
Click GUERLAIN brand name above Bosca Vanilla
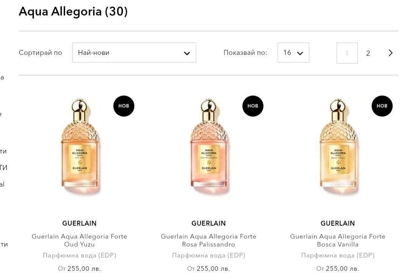pyautogui.click(x=338, y=223)
